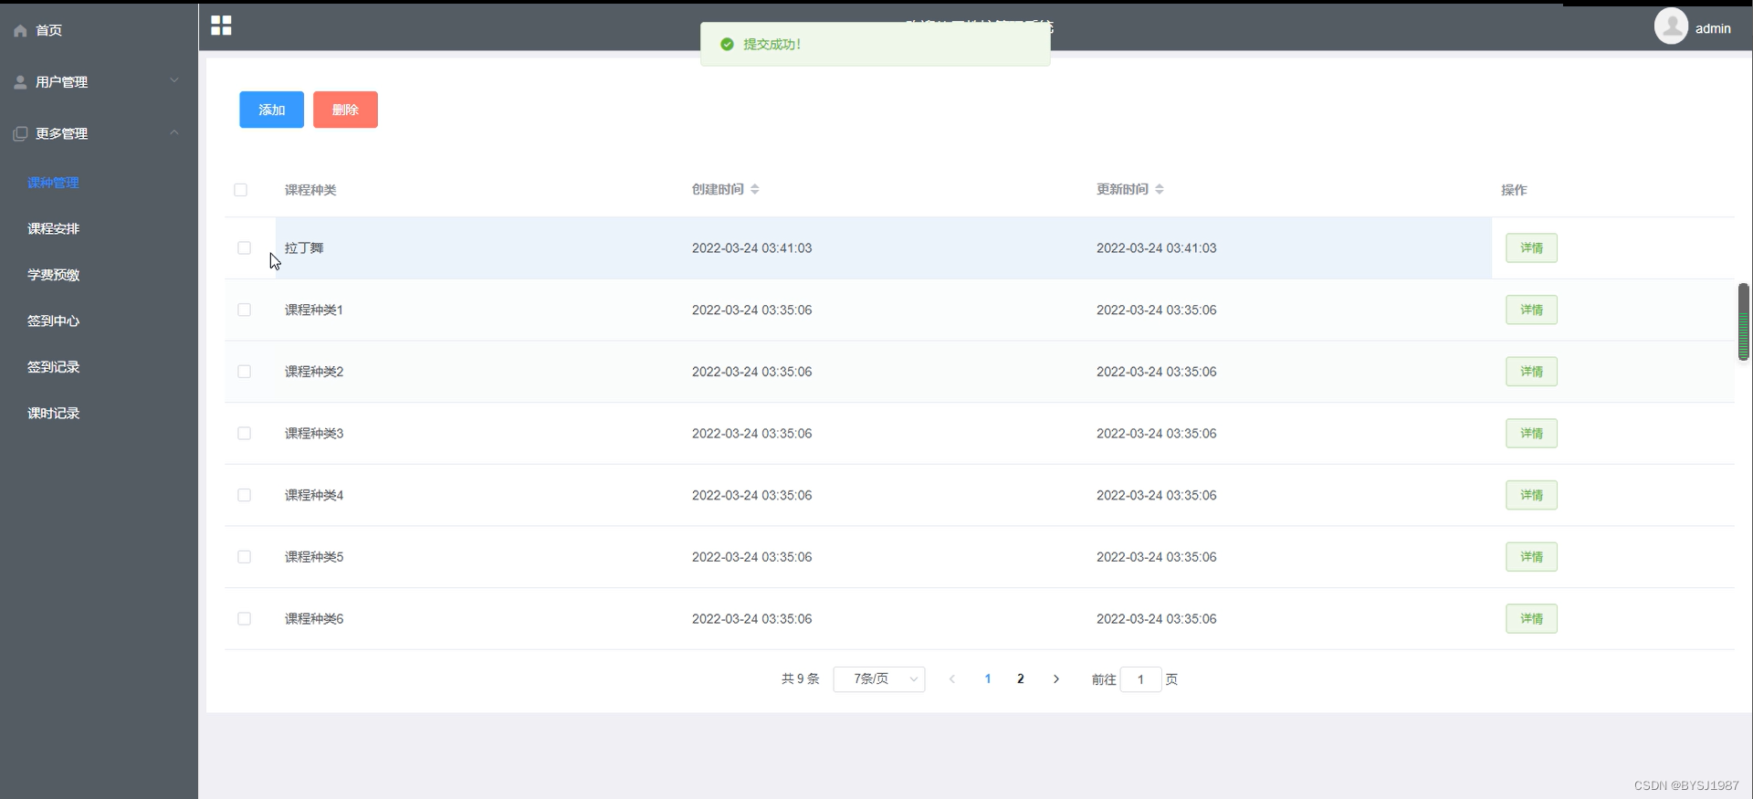Open 详情 for 课程种类3 row
The height and width of the screenshot is (799, 1753).
pyautogui.click(x=1531, y=434)
